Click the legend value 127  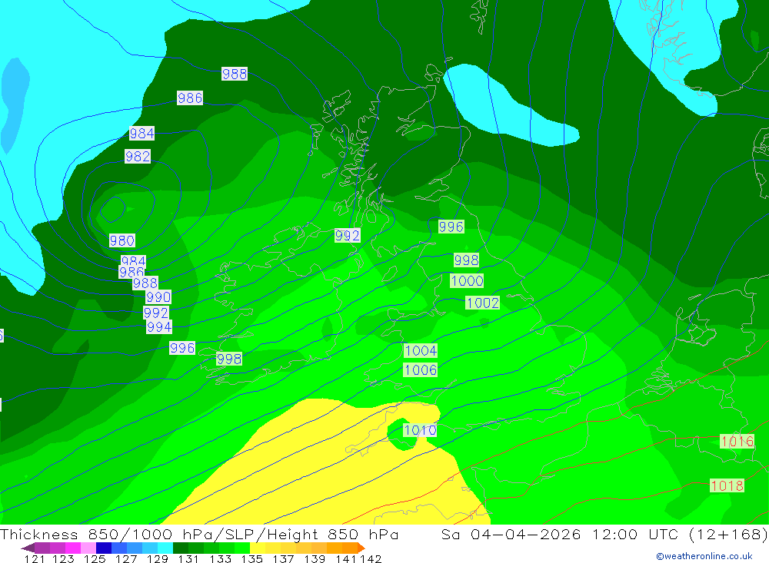[x=126, y=559]
